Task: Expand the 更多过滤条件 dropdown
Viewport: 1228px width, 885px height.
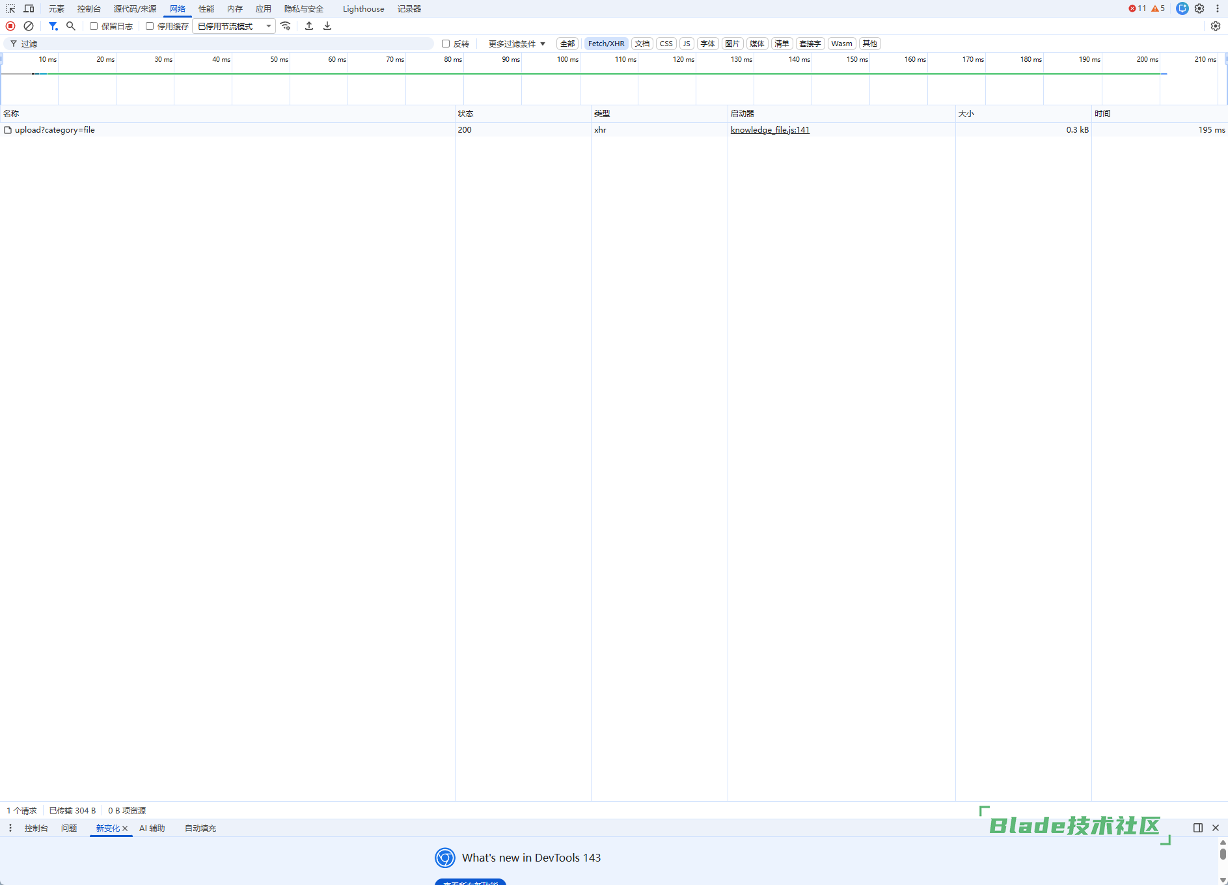Action: (517, 44)
